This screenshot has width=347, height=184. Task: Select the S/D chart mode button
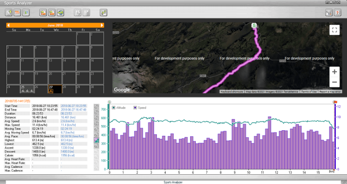(x=96, y=112)
